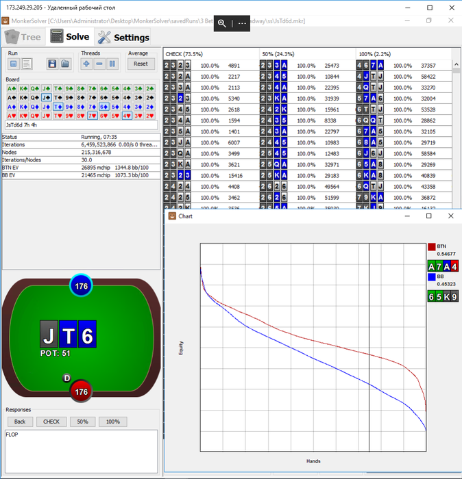Click the 65K9 hand in chart legend
The image size is (462, 479).
point(443,296)
